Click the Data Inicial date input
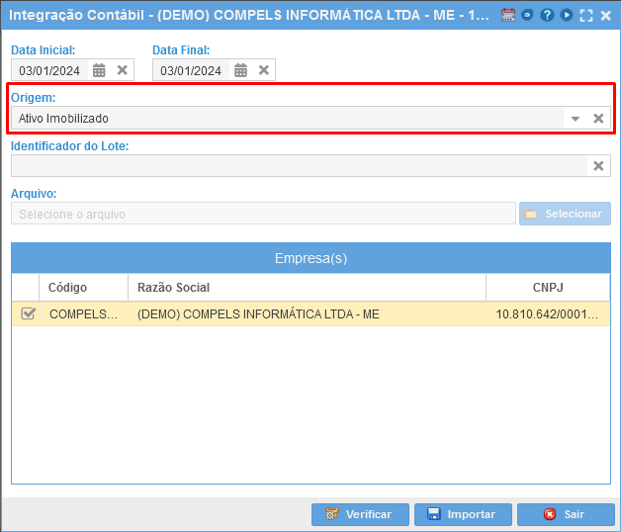The width and height of the screenshot is (621, 532). click(49, 70)
